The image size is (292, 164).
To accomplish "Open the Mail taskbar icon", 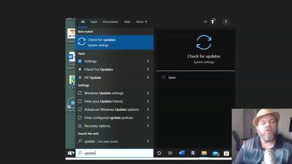I will point(215,154).
